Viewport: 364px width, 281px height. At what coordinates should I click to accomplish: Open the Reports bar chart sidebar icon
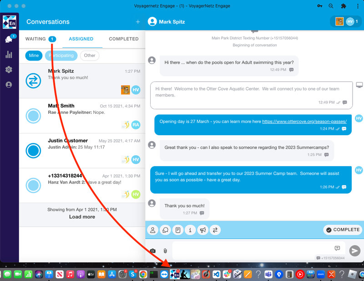[x=9, y=55]
